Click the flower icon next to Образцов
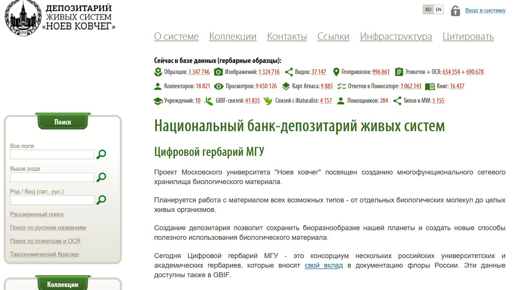517x290 pixels. [158, 72]
